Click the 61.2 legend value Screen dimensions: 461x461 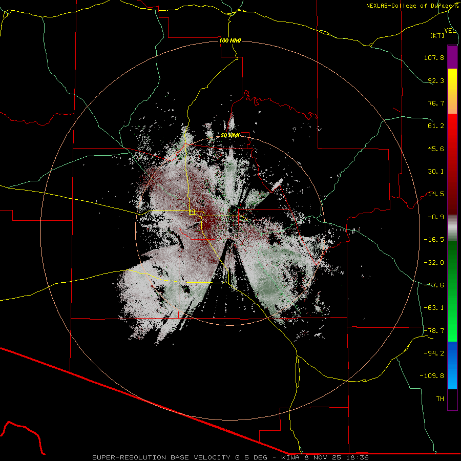[x=436, y=126]
